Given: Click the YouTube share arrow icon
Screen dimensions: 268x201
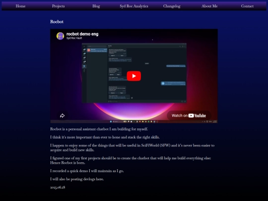Looking at the screenshot, I should [x=62, y=116].
